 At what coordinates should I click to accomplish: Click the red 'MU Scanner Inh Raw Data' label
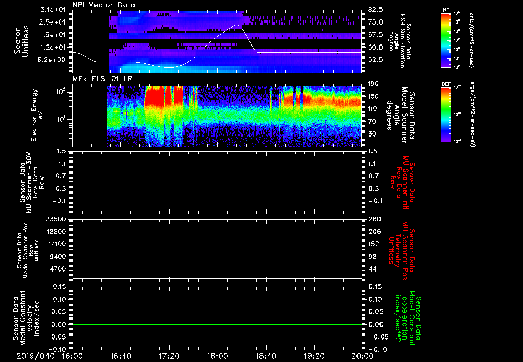point(402,183)
